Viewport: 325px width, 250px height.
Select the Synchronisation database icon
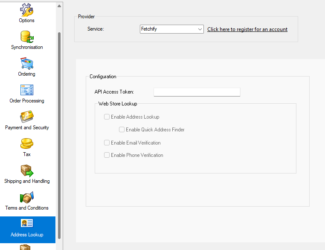point(27,37)
